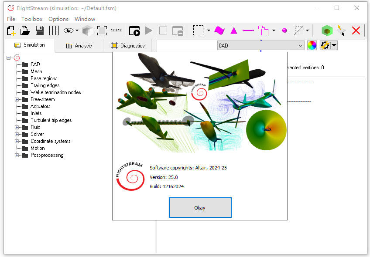The width and height of the screenshot is (370, 257).
Task: Switch to the Diagnostics tab
Action: click(x=128, y=46)
